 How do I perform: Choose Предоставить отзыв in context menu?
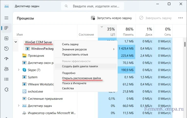coord(86,55)
